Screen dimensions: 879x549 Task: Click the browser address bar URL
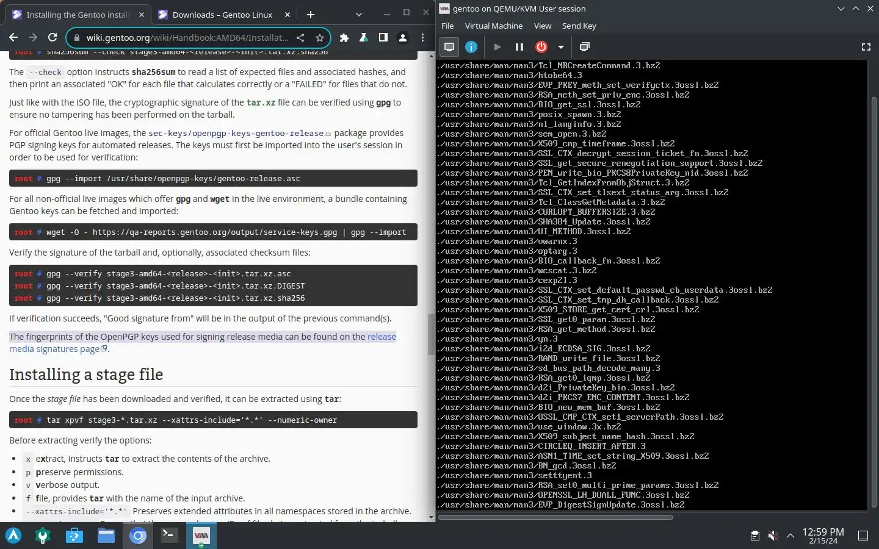187,38
